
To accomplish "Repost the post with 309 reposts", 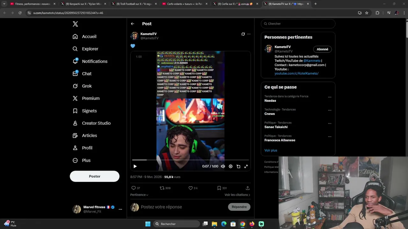I will [165, 188].
